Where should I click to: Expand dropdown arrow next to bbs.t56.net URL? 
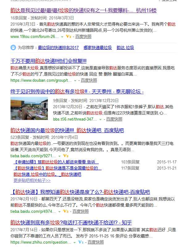tap(100, 120)
